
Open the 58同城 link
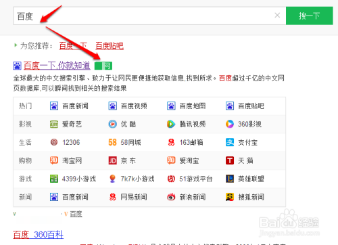pos(130,142)
